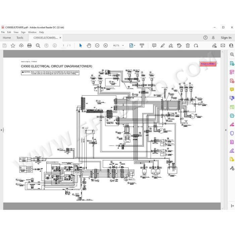The width and height of the screenshot is (235, 235).
Task: Click the Return to INDEX button
Action: [x=208, y=64]
